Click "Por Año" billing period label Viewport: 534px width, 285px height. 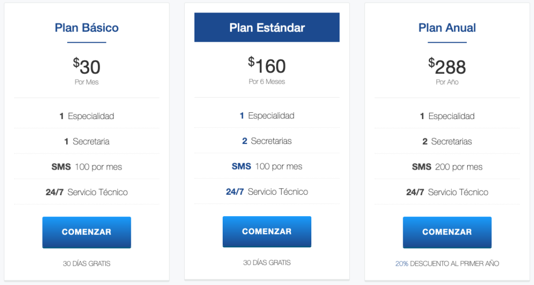pos(447,82)
